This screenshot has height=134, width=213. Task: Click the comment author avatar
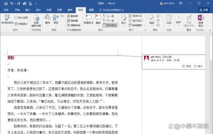point(147,58)
